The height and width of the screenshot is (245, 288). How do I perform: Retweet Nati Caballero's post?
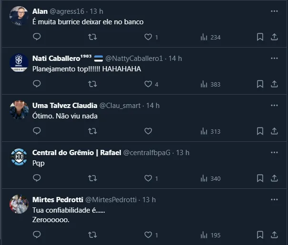[93, 84]
